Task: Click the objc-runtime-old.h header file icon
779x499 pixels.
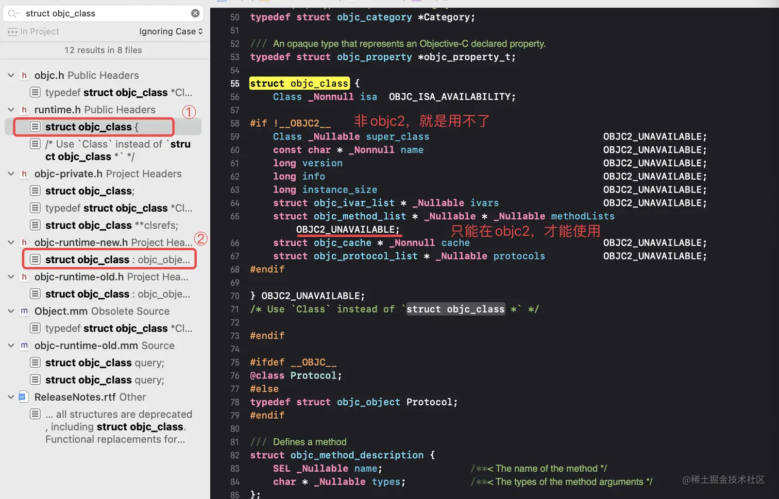Action: 24,277
